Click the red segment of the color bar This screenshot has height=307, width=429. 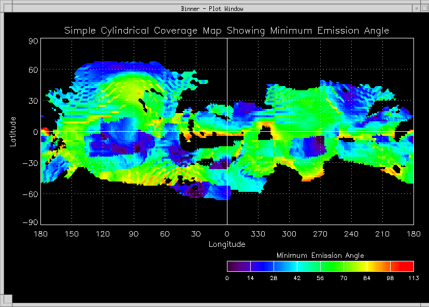[402, 266]
